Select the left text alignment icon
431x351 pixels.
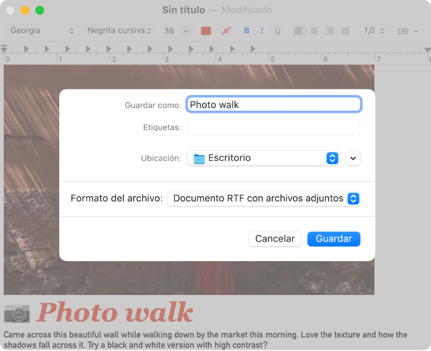pos(299,31)
